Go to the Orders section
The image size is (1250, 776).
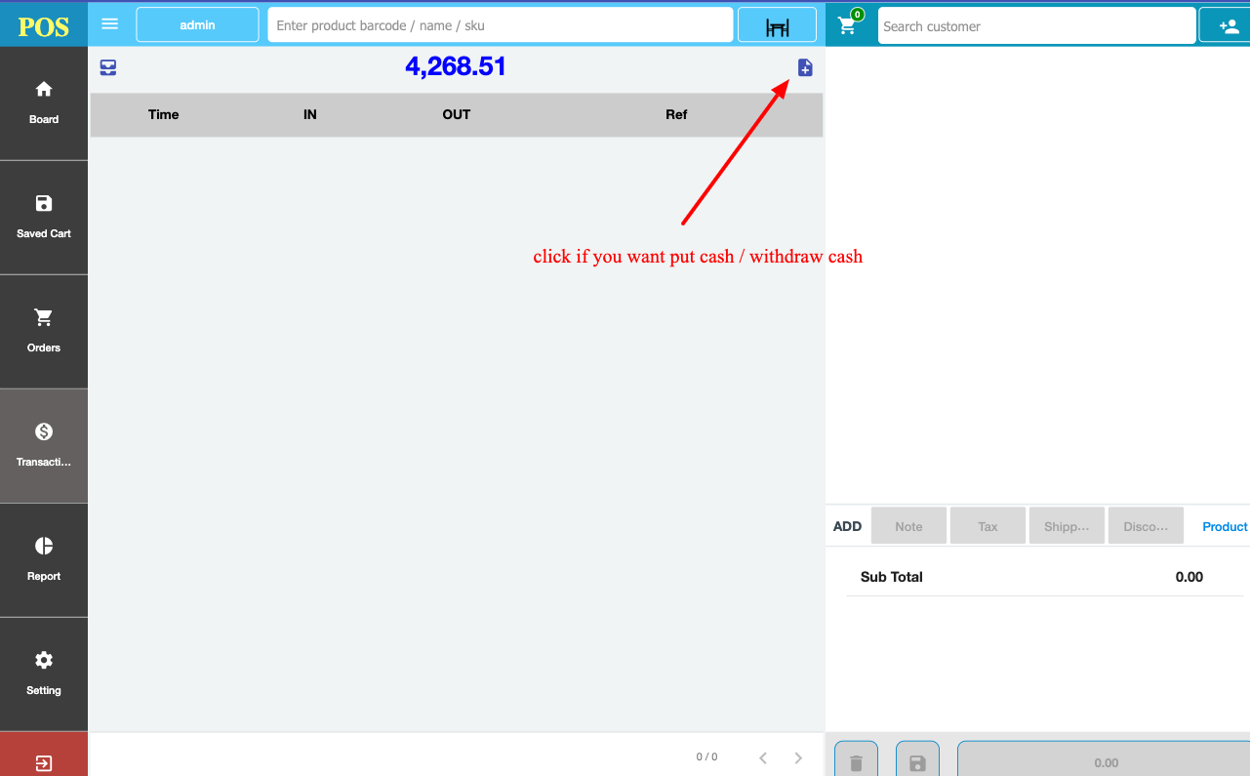[x=44, y=331]
